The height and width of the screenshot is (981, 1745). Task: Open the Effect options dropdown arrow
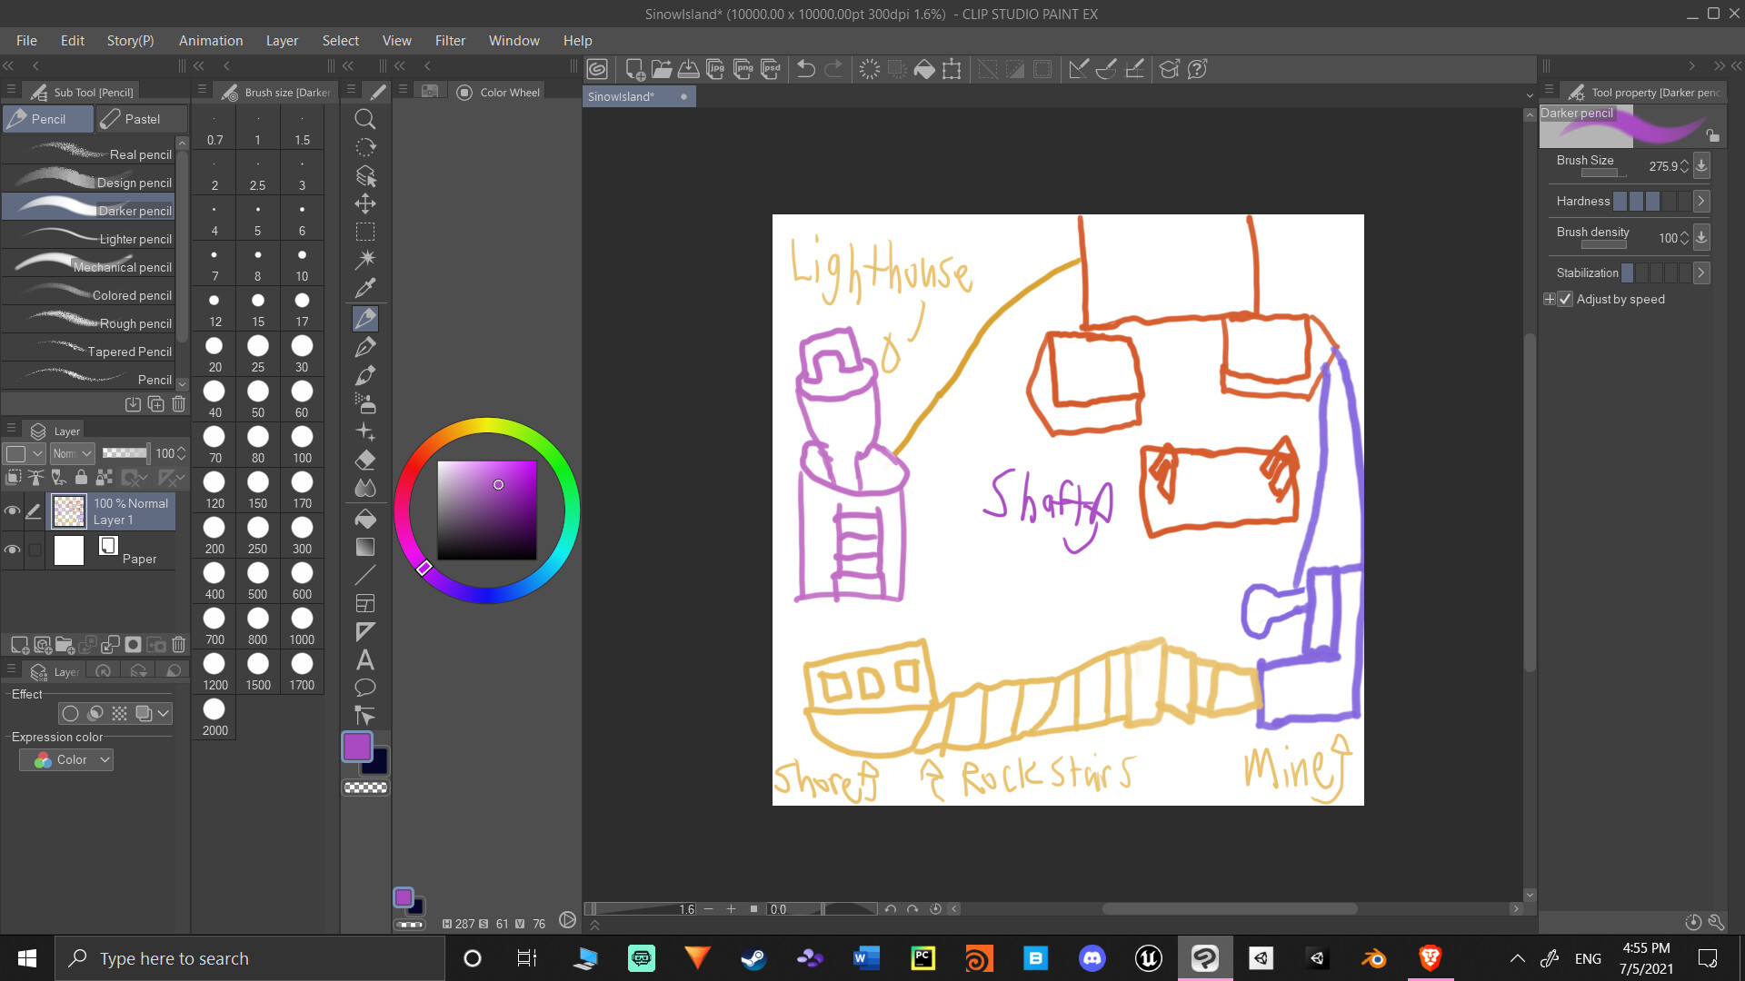point(163,714)
